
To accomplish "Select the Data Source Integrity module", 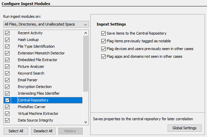I will pyautogui.click(x=35, y=121).
